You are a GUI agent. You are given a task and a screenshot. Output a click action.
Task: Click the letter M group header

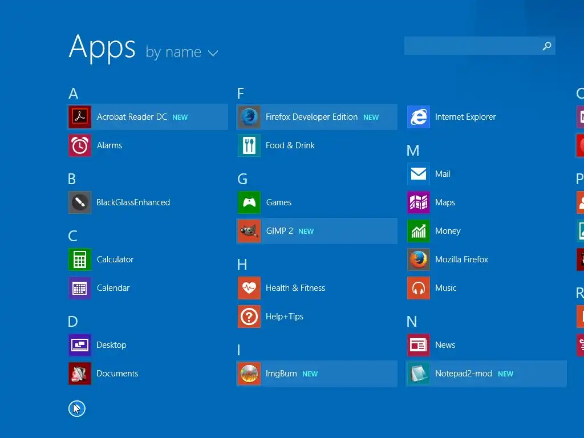click(413, 151)
